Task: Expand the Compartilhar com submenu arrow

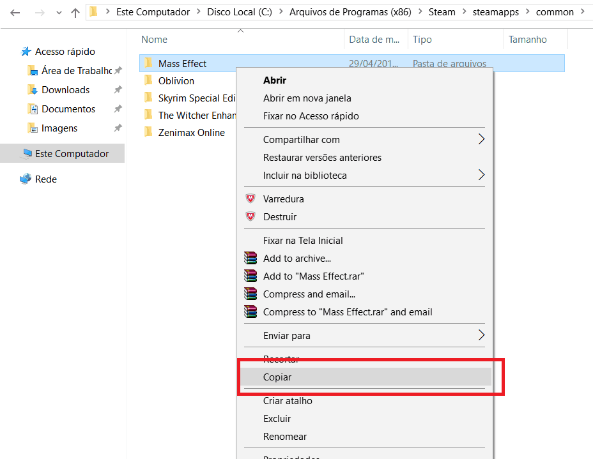Action: click(481, 139)
